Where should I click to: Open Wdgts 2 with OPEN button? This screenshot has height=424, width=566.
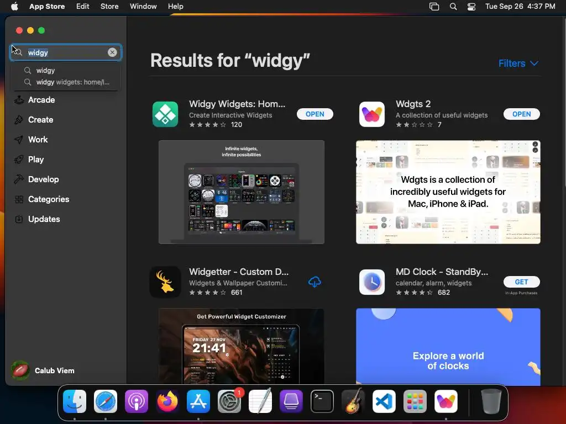pyautogui.click(x=522, y=114)
